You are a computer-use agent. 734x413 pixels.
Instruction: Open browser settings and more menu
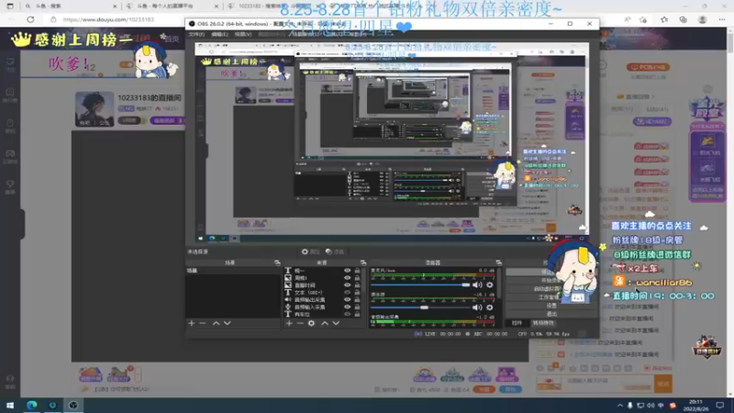722,19
